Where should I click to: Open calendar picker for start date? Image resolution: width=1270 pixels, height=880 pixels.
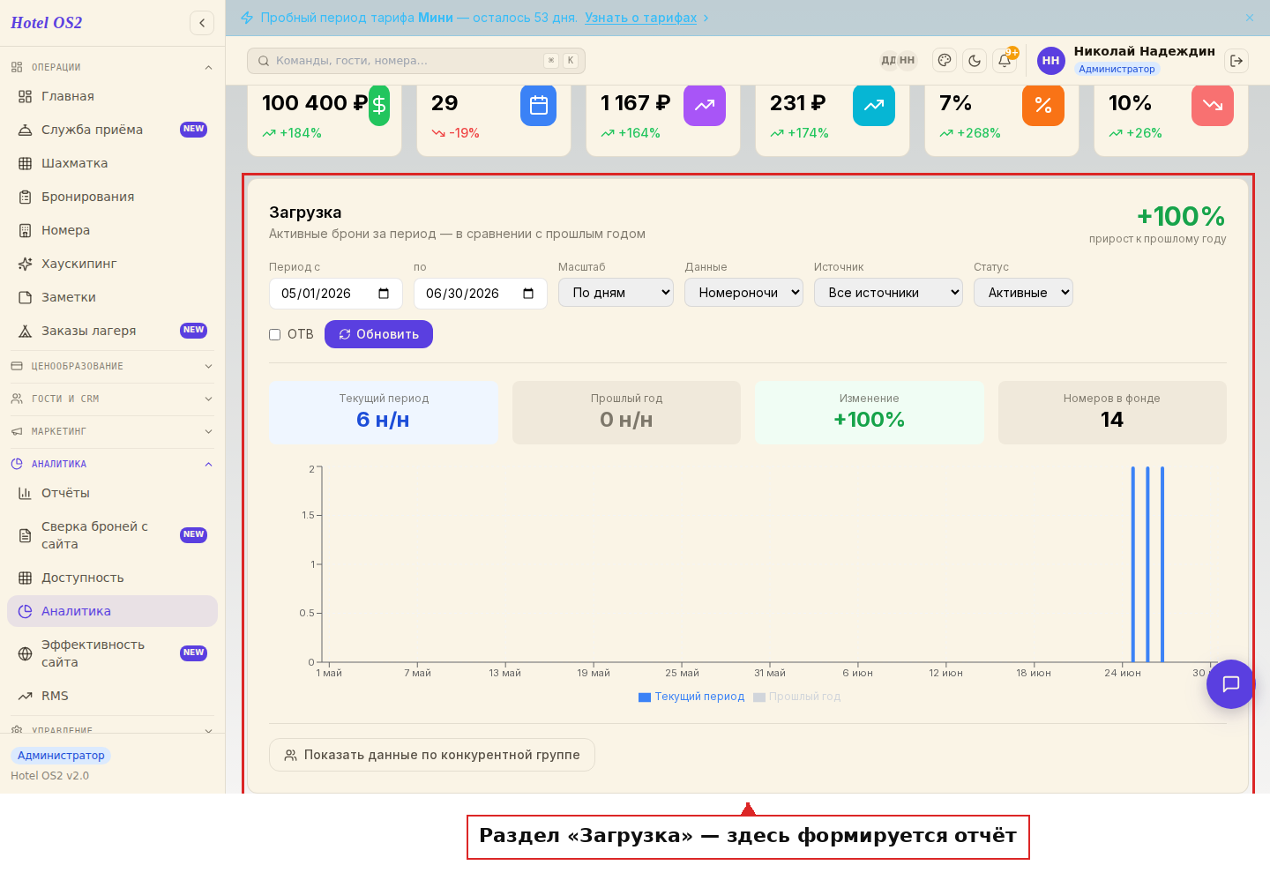[x=384, y=294]
